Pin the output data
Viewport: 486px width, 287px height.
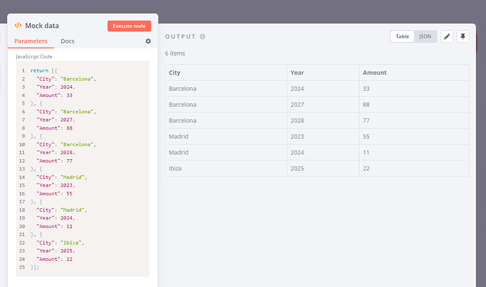coord(463,37)
